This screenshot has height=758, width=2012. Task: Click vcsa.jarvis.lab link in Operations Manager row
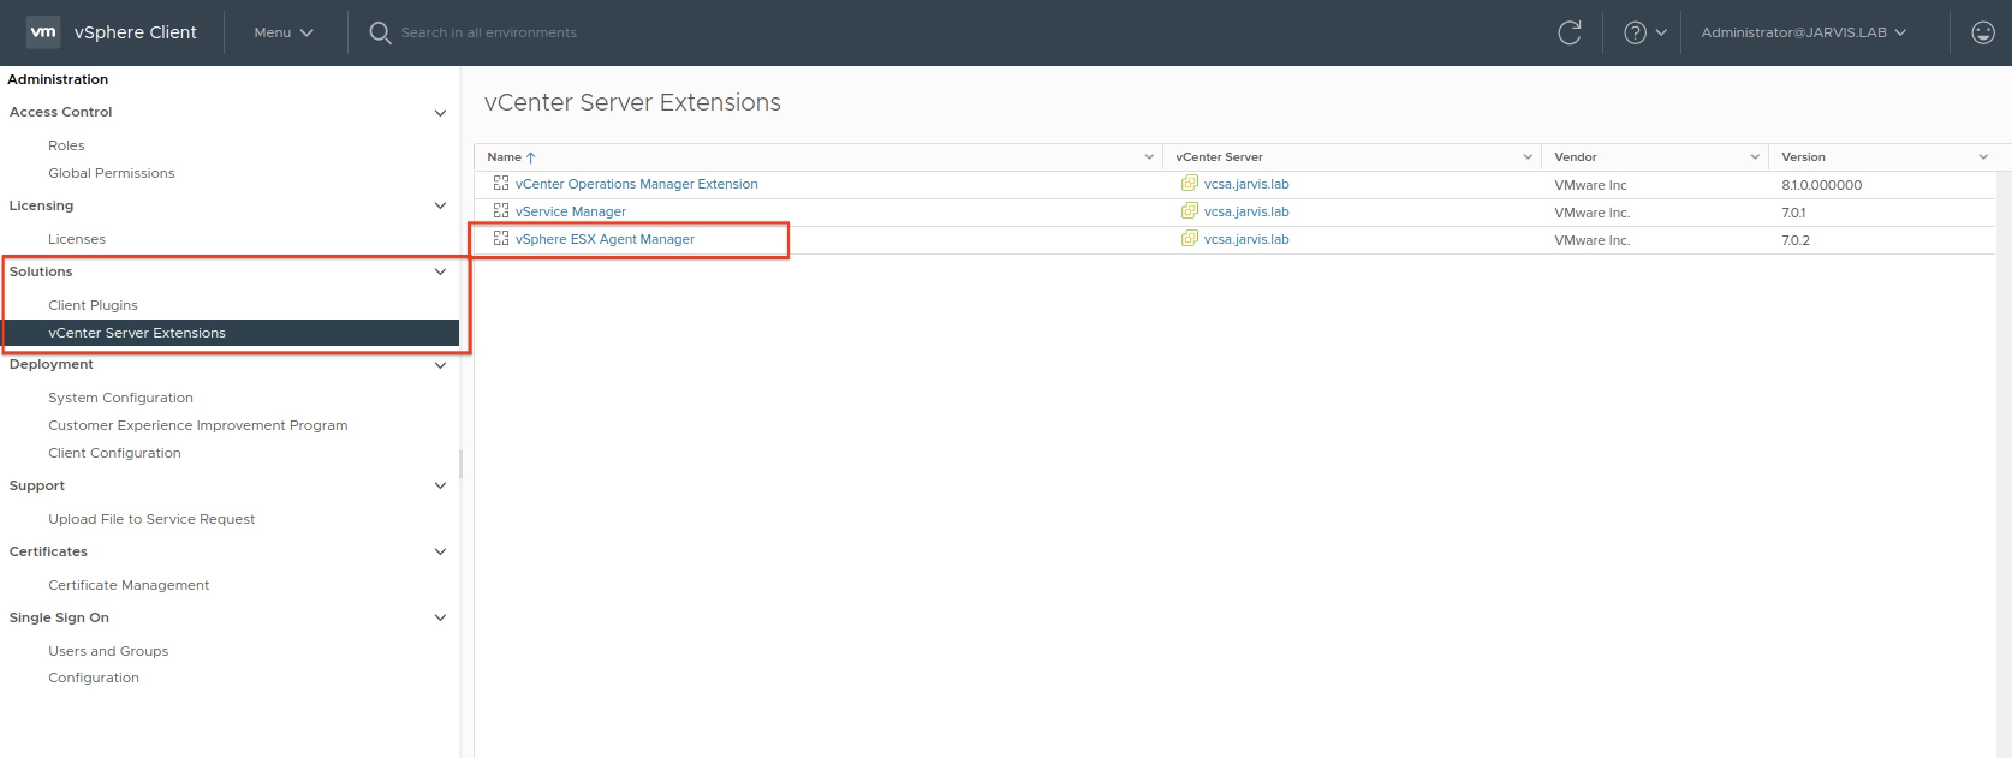click(x=1246, y=184)
